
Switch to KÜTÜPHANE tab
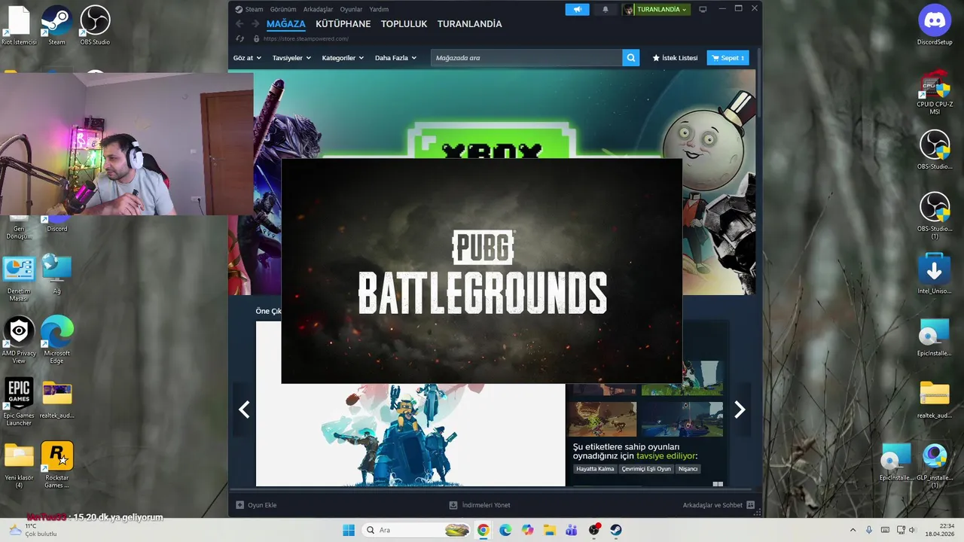pyautogui.click(x=343, y=24)
